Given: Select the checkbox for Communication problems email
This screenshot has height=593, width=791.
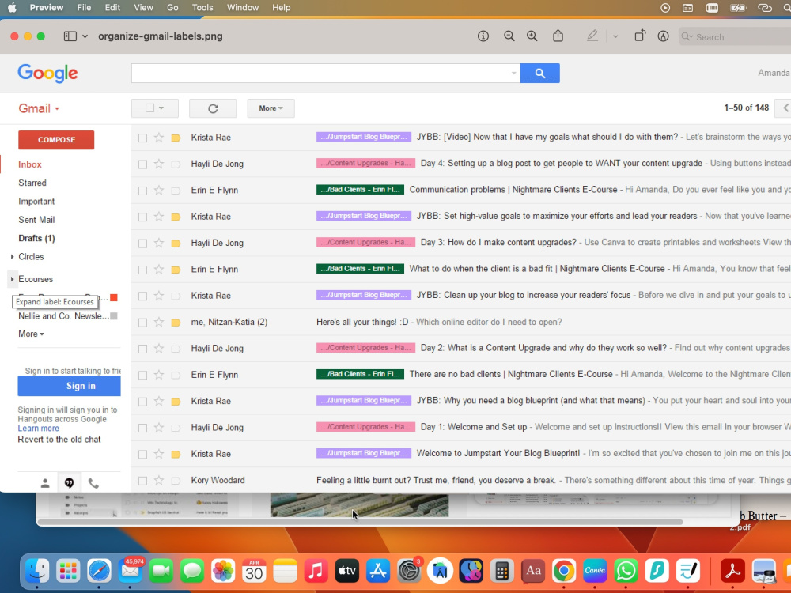Looking at the screenshot, I should pos(142,191).
